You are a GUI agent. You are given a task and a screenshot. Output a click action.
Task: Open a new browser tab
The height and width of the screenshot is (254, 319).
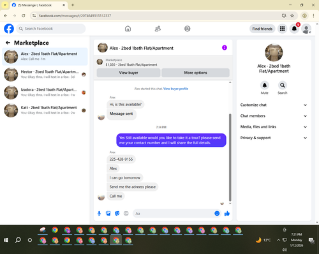click(x=73, y=5)
